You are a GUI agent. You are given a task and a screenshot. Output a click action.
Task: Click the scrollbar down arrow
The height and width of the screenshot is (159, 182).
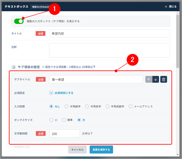point(178,155)
